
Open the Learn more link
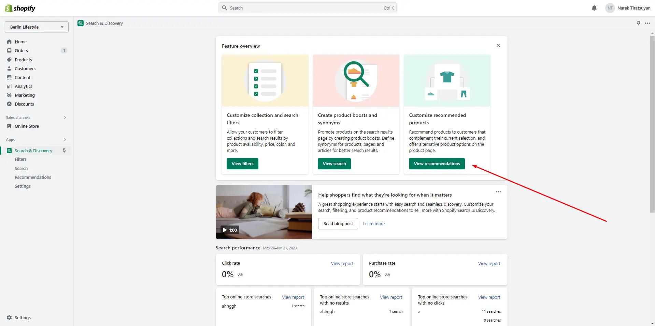pos(374,224)
